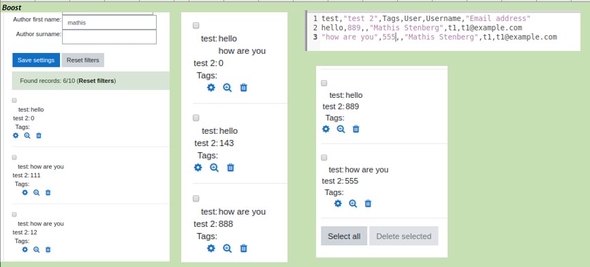Image resolution: width=590 pixels, height=267 pixels.
Task: Click the grey Reset filters button
Action: pos(83,60)
